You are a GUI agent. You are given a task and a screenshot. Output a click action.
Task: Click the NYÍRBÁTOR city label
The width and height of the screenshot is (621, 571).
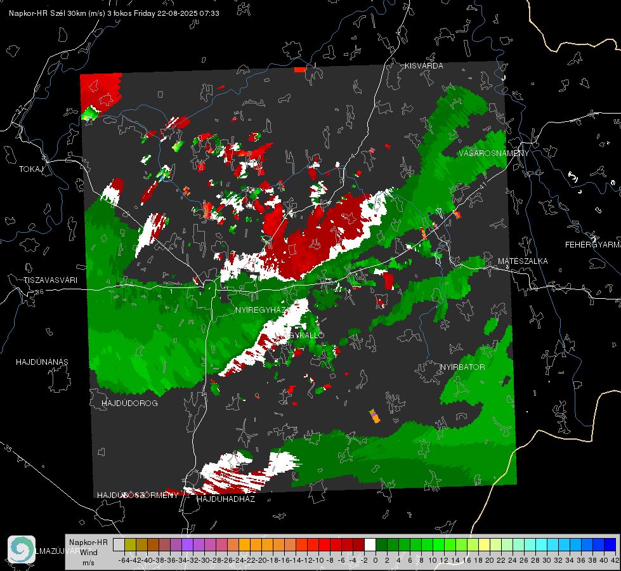point(462,367)
